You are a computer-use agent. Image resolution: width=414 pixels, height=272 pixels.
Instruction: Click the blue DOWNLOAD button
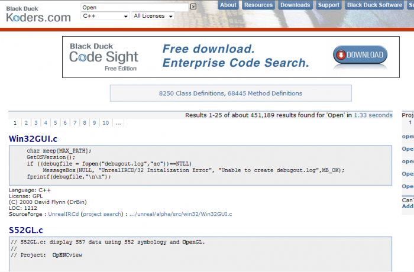pyautogui.click(x=360, y=55)
